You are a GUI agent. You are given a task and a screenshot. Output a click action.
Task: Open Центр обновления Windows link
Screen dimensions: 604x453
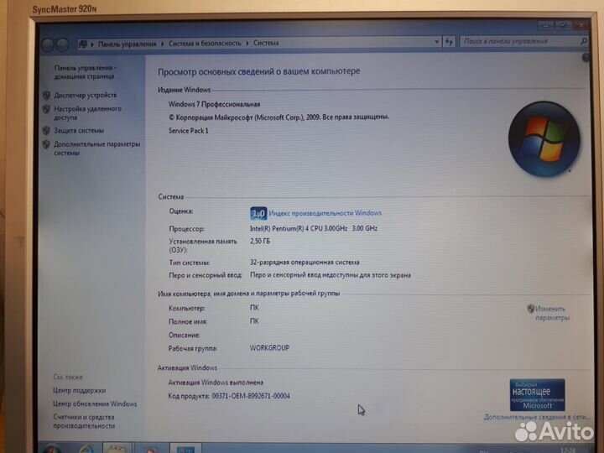click(x=95, y=404)
